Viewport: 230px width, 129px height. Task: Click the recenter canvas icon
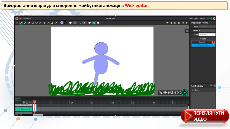pos(179,93)
